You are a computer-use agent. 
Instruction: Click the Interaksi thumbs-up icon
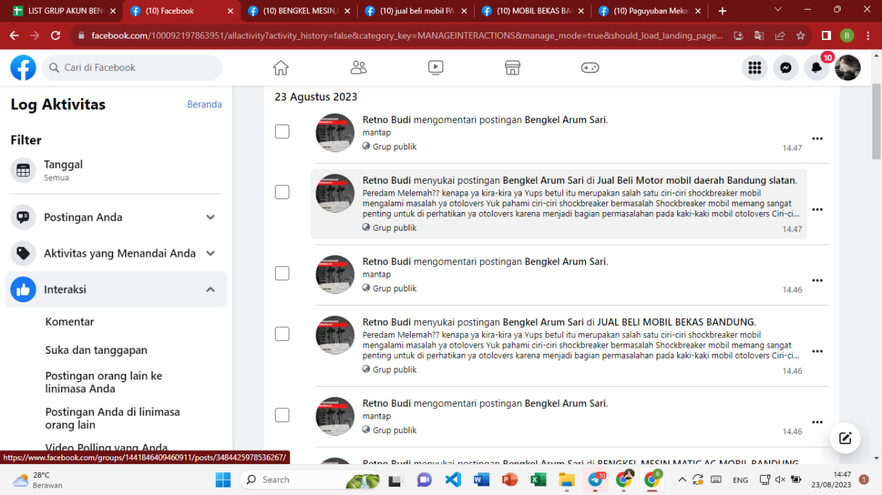point(23,290)
